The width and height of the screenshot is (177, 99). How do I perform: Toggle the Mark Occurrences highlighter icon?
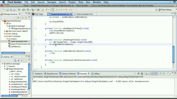pyautogui.click(x=53, y=10)
